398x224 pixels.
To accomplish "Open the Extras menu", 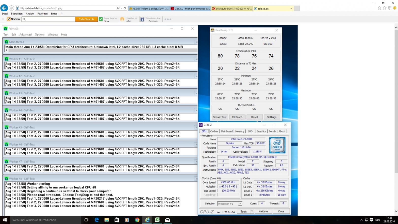I will pos(54,14).
